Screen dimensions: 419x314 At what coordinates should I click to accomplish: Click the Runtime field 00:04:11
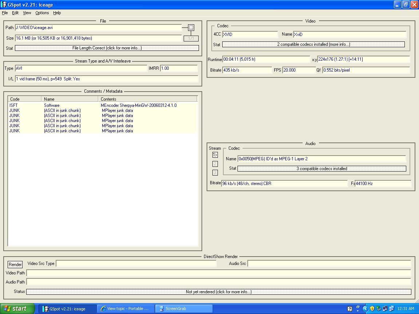(x=266, y=59)
